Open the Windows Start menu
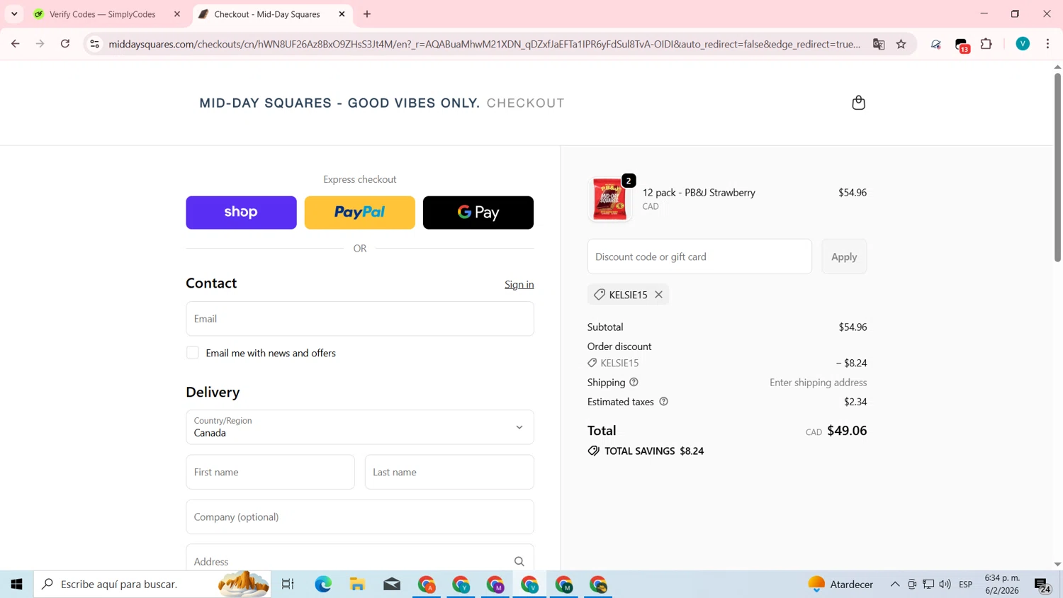This screenshot has height=598, width=1063. coord(16,584)
